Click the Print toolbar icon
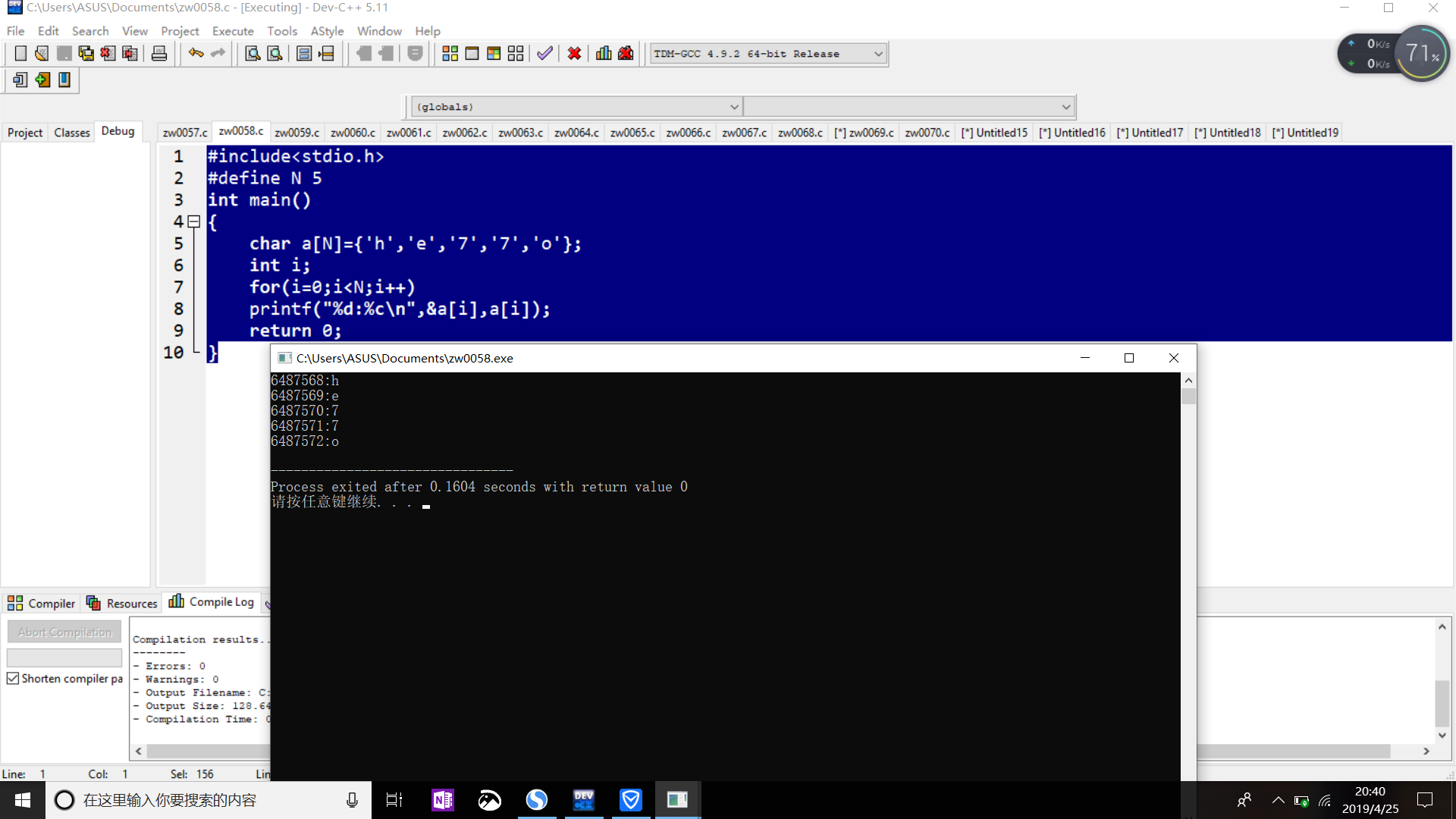 click(x=159, y=54)
